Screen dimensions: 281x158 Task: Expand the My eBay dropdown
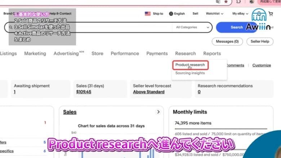240,14
